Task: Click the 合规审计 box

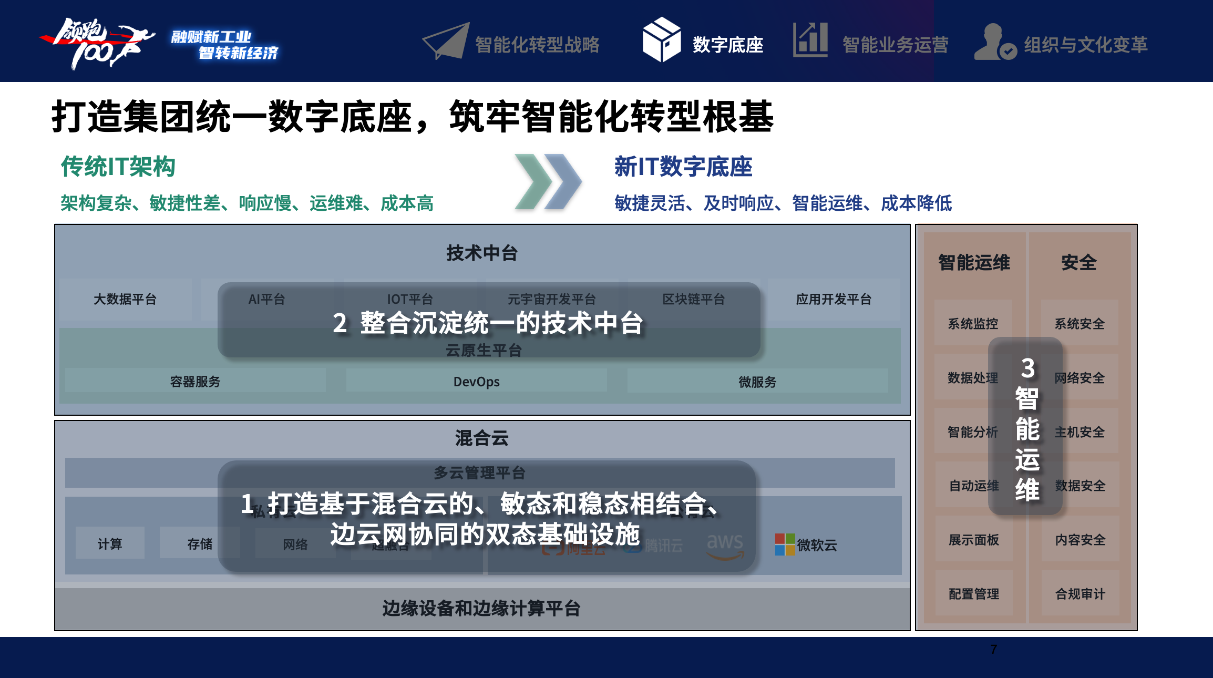Action: pos(1080,593)
